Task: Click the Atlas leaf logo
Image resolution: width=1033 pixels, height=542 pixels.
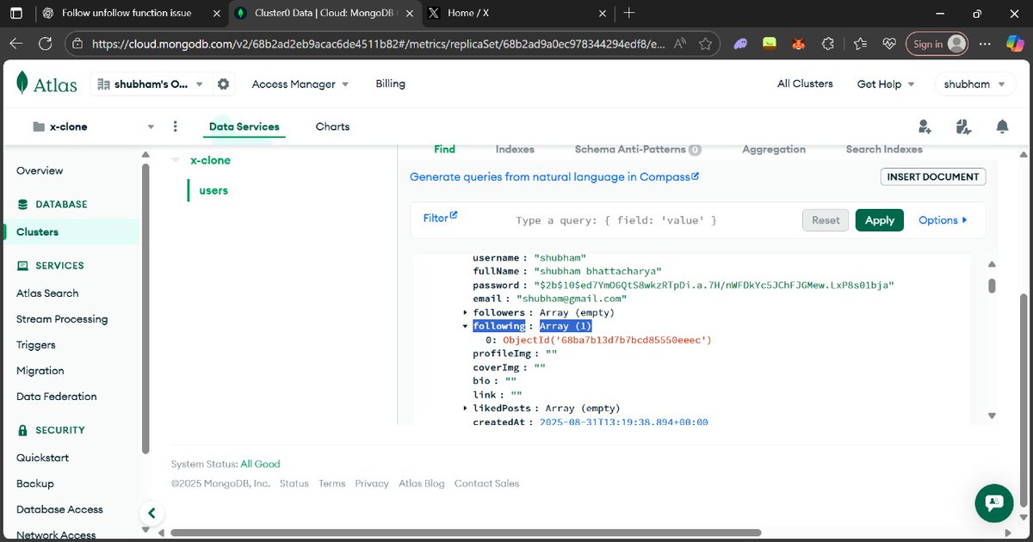Action: coord(22,83)
